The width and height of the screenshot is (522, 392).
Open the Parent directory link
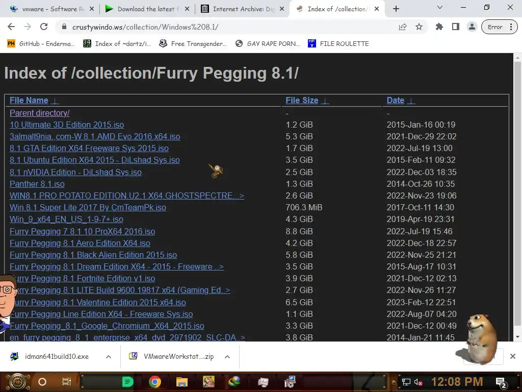tap(40, 113)
